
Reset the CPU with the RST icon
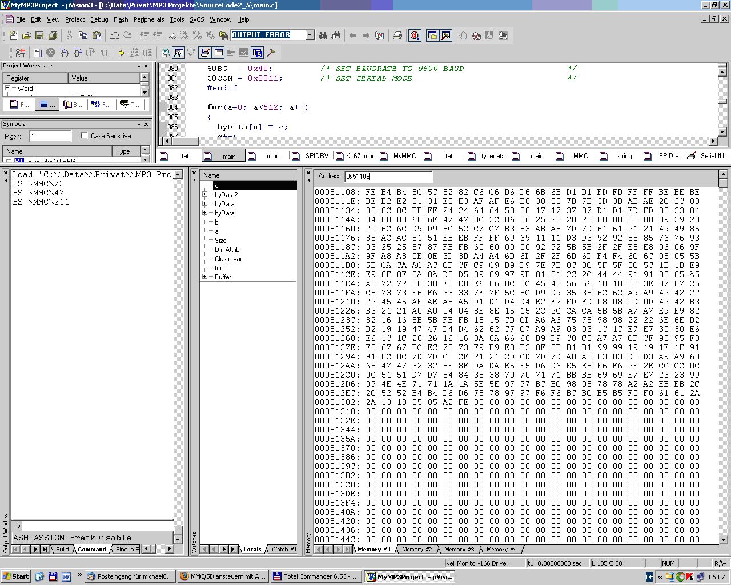point(20,53)
